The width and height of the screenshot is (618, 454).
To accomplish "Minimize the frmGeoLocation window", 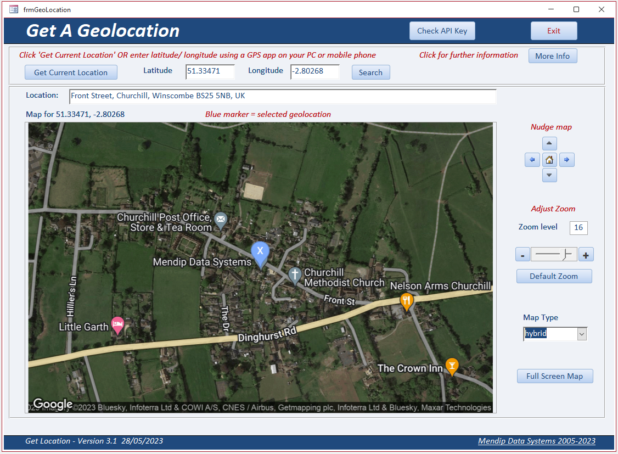I will 551,9.
